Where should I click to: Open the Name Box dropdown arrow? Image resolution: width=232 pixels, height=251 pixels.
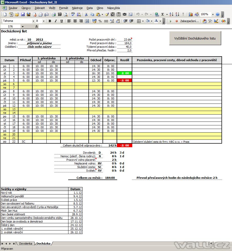coord(23,26)
